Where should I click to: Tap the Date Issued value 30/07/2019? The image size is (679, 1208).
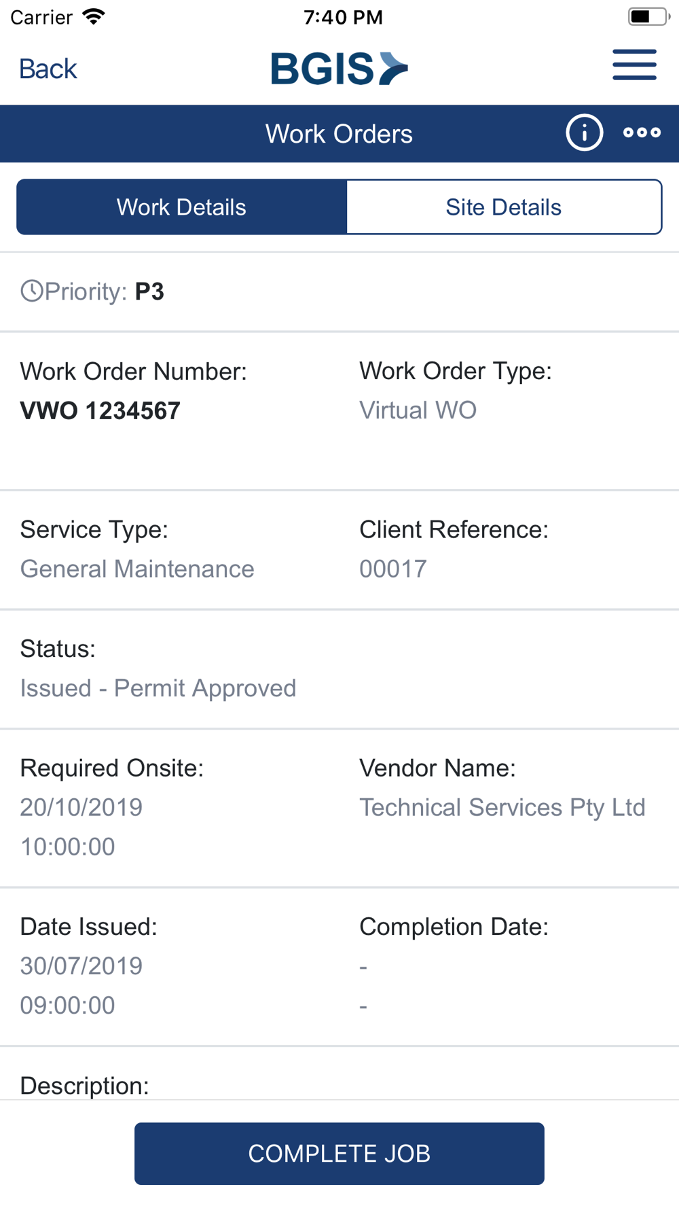[x=81, y=965]
